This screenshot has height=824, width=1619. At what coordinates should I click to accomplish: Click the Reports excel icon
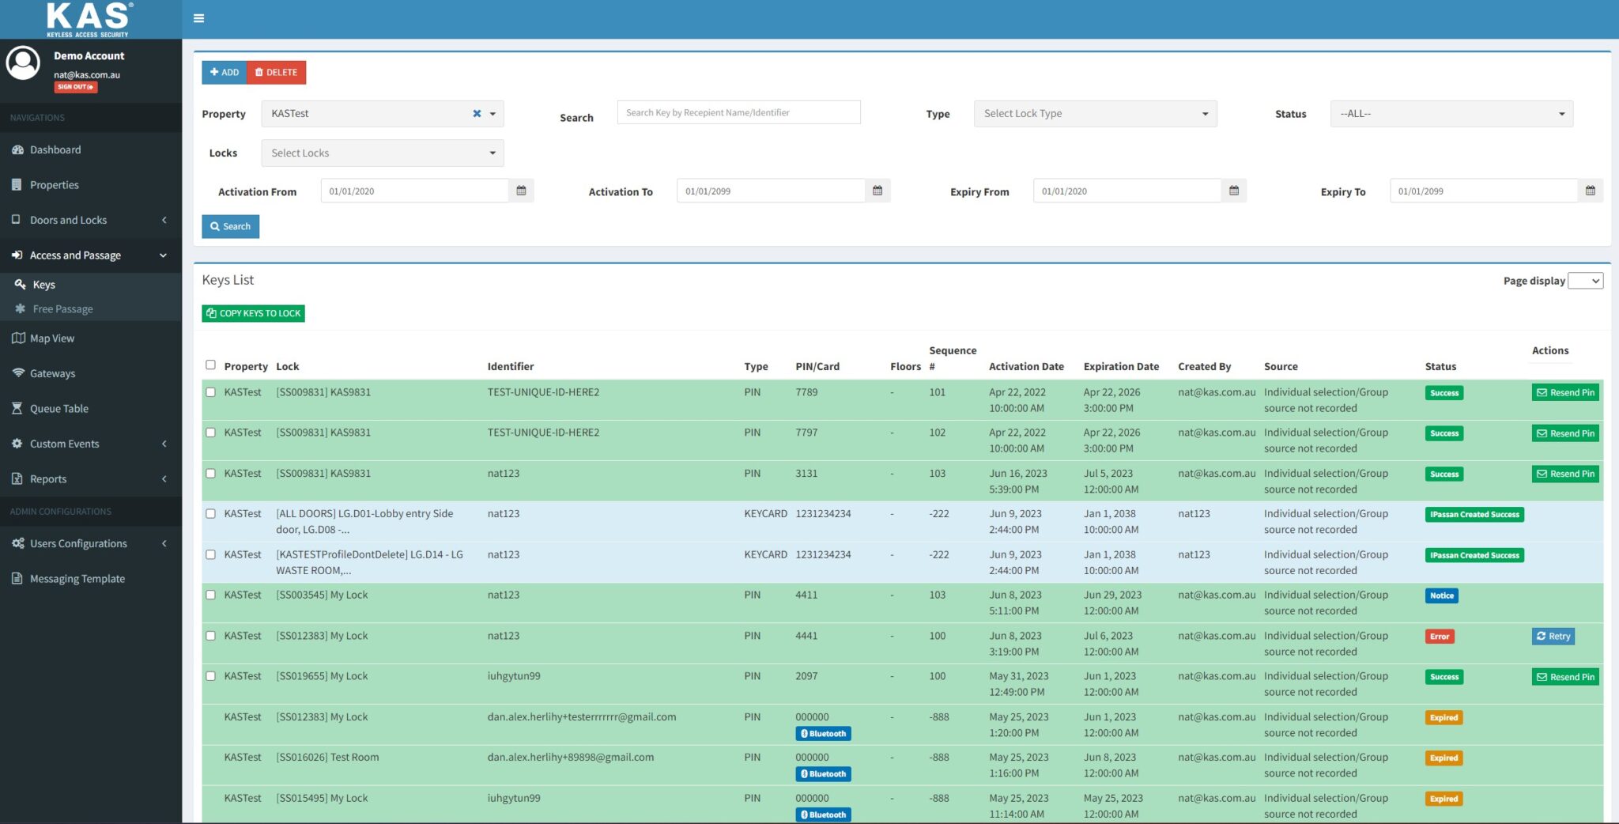click(17, 478)
